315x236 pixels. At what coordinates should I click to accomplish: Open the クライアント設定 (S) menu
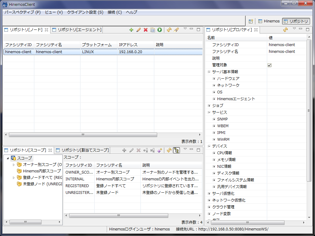[x=85, y=12]
